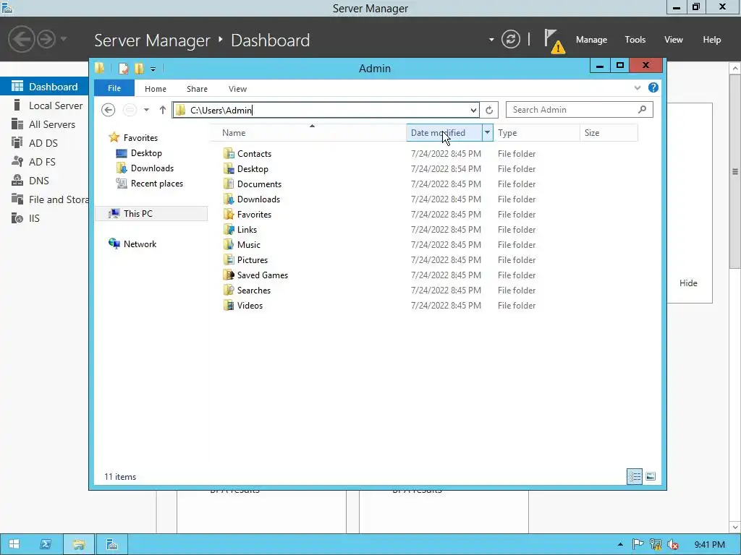The width and height of the screenshot is (741, 555).
Task: Click Server Manager taskbar icon
Action: 112,544
